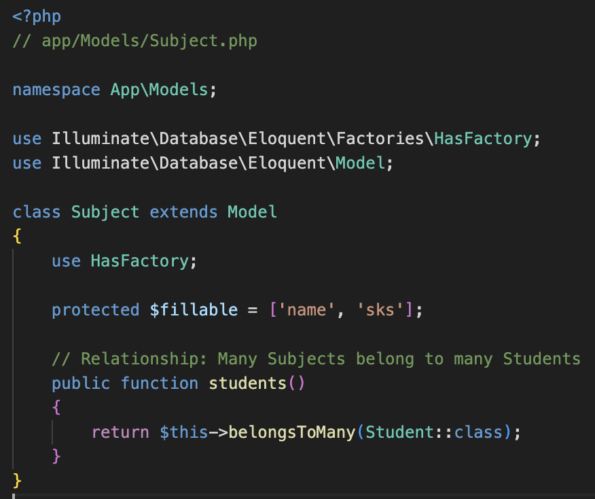Click the app/Models/Subject.php file path comment
Viewport: 595px width, 499px height.
(149, 40)
